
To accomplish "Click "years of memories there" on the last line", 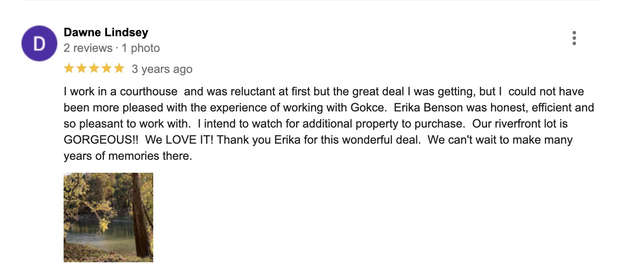I will point(128,156).
